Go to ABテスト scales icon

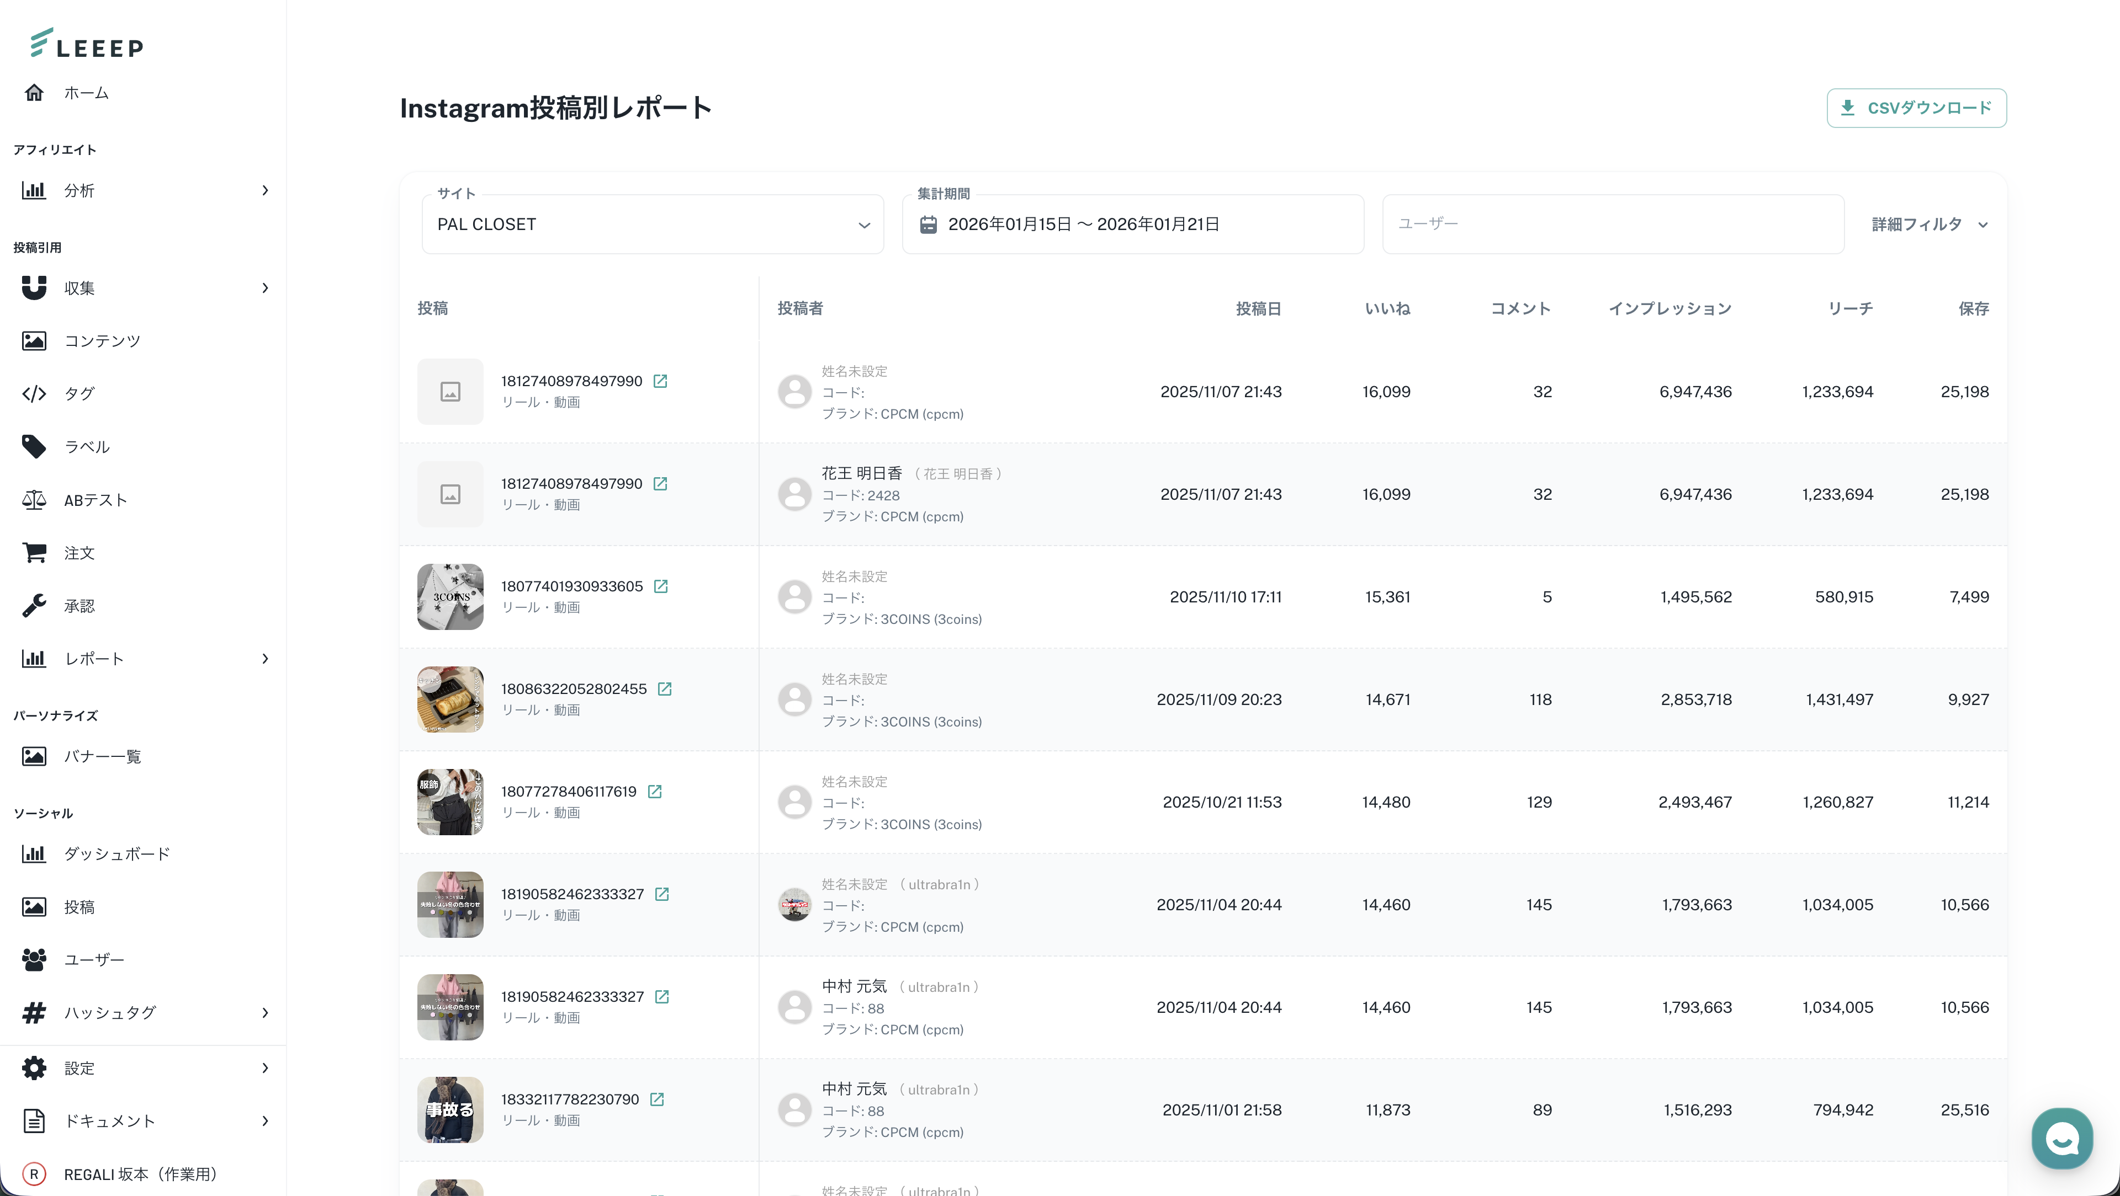pos(34,500)
